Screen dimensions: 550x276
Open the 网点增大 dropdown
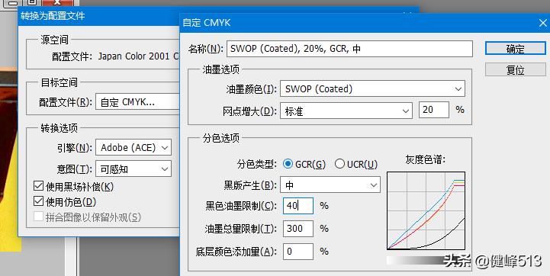(x=346, y=111)
